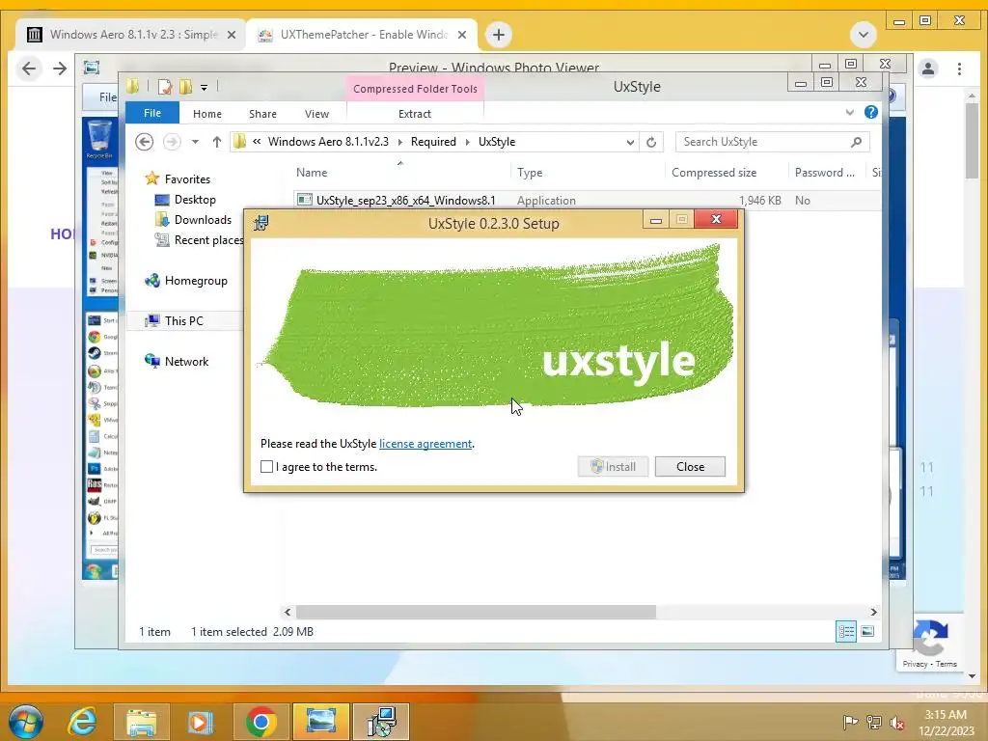The image size is (988, 741).
Task: Open the recent locations dropdown arrow
Action: [x=195, y=142]
